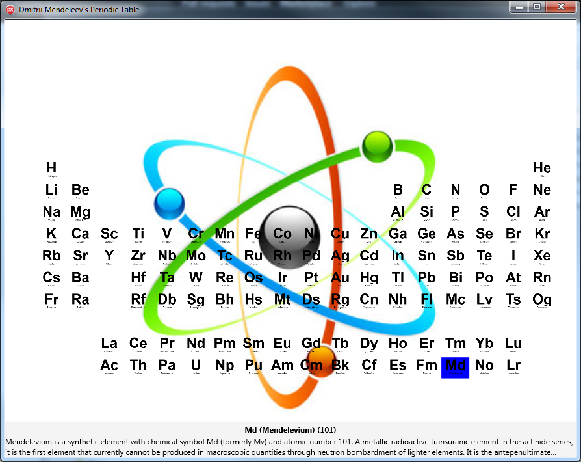Screen dimensions: 581x462
Task: Choose the Cs element
Action: pyautogui.click(x=51, y=279)
